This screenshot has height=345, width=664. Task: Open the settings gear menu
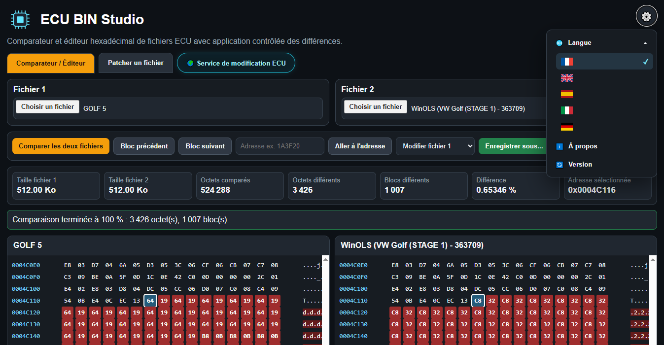pos(646,17)
